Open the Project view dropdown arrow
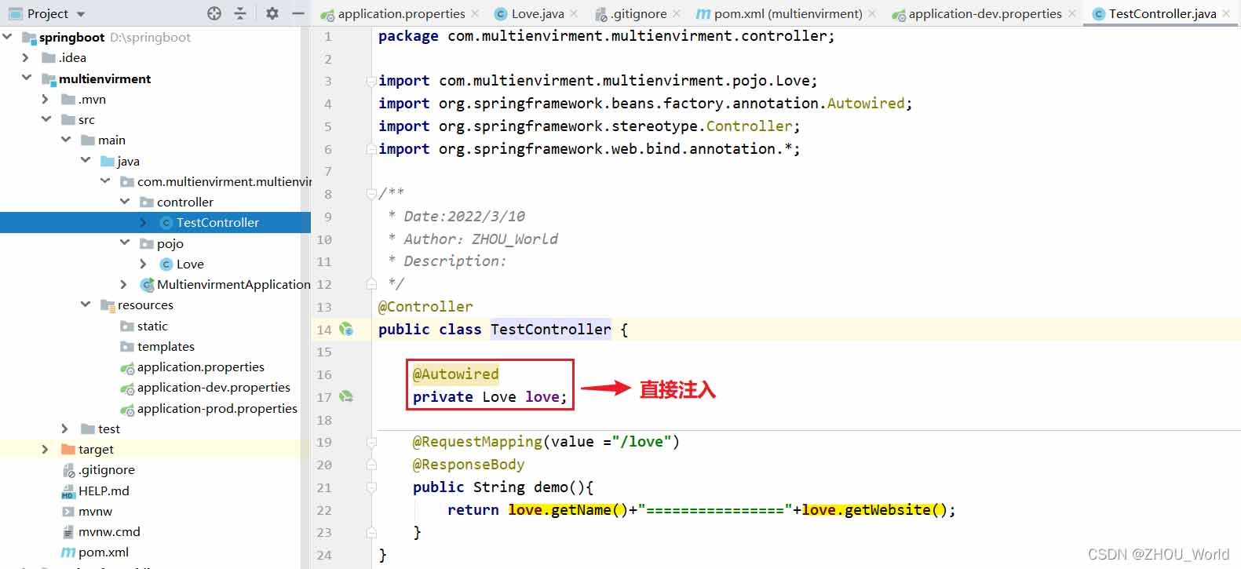 click(x=81, y=14)
